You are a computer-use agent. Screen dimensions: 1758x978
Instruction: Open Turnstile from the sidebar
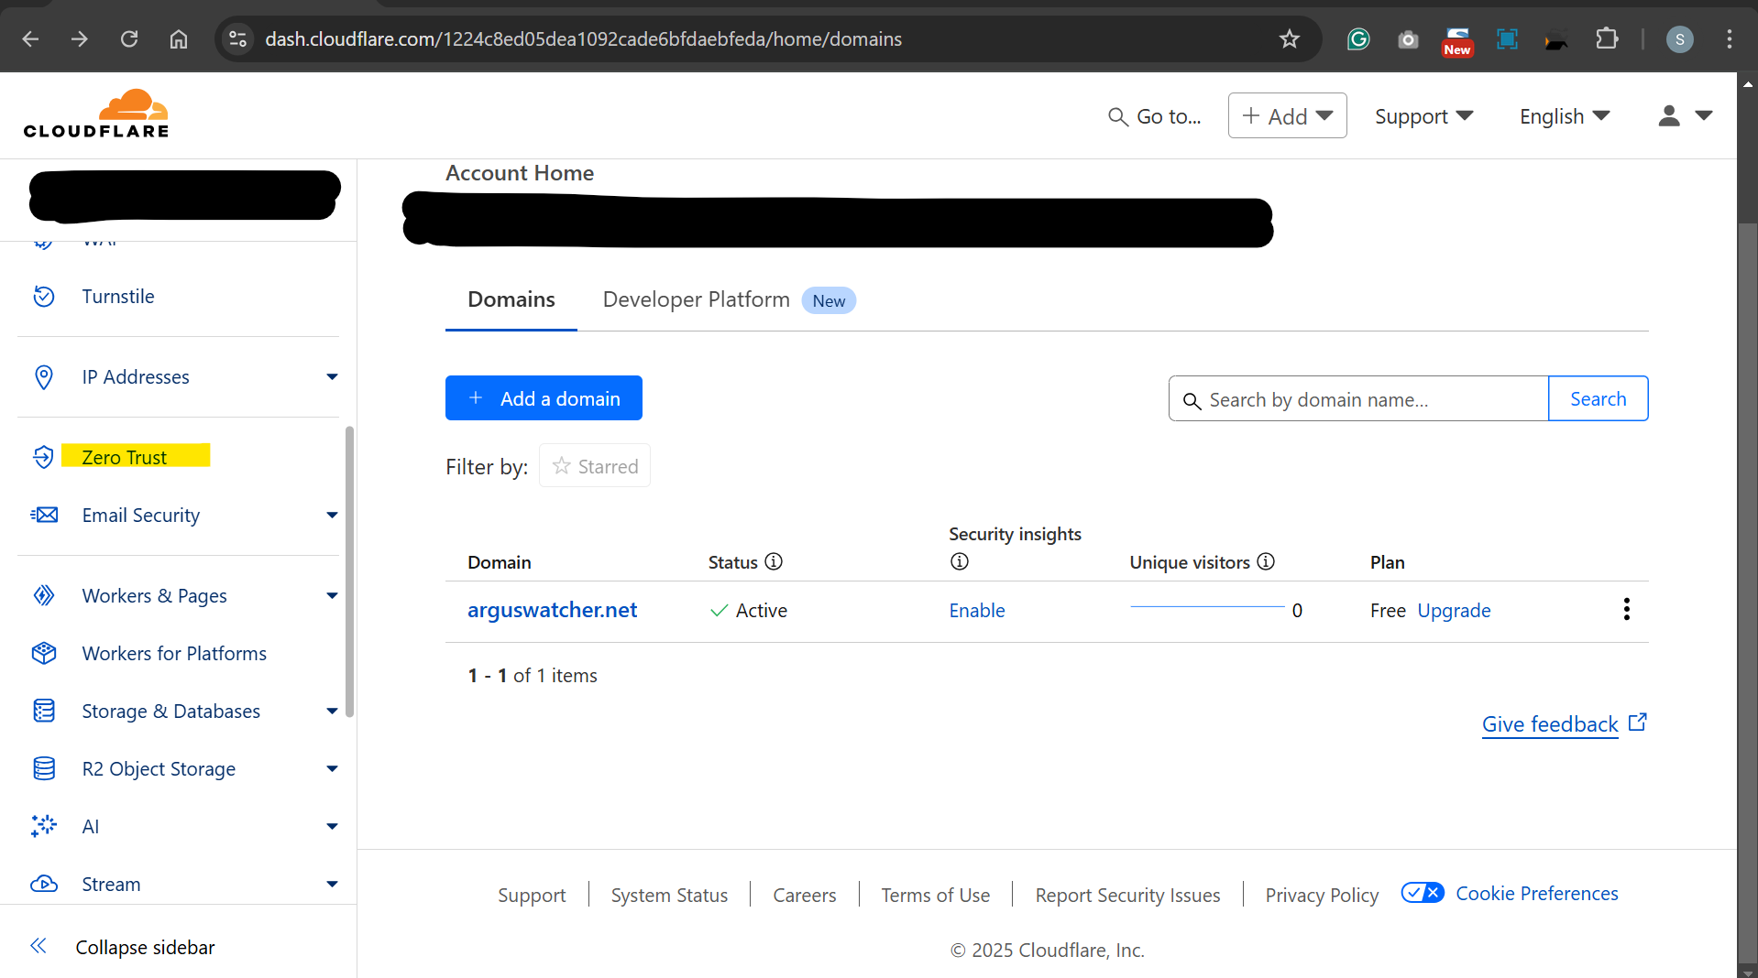point(118,297)
